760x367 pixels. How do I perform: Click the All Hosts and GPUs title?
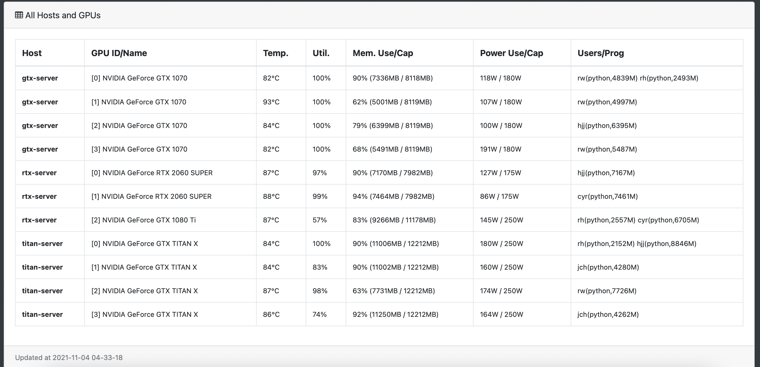coord(63,15)
